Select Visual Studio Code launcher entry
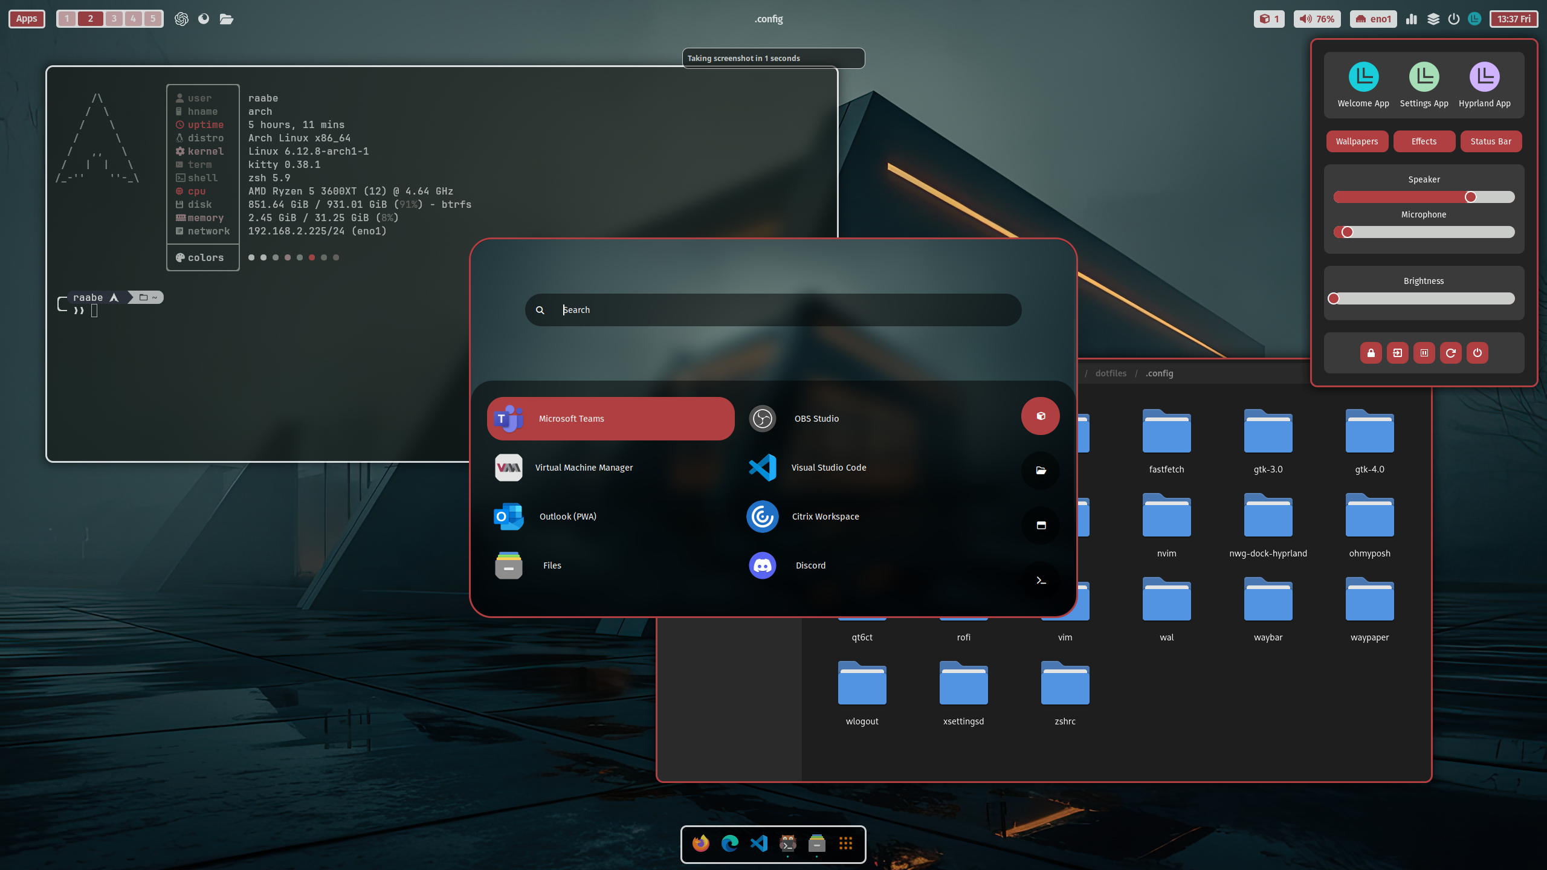The width and height of the screenshot is (1547, 870). pos(828,468)
